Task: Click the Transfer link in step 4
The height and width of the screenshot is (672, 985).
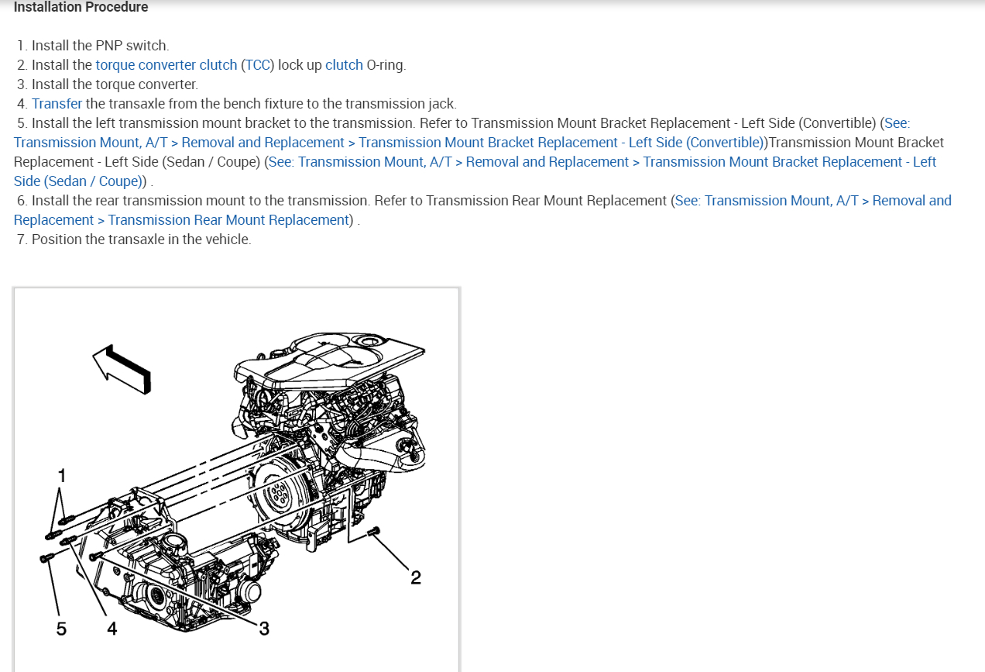Action: pyautogui.click(x=57, y=104)
